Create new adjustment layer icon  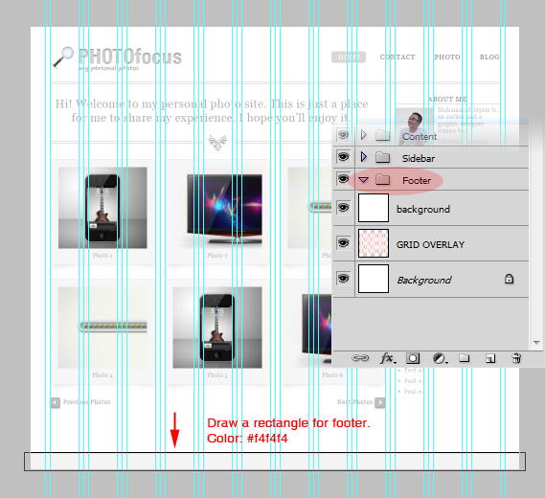click(x=440, y=358)
